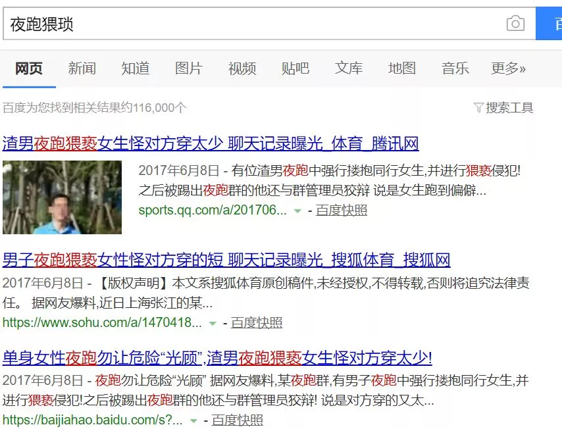Viewport: 562px width, 429px height.
Task: Open the 视频 tab
Action: click(242, 68)
